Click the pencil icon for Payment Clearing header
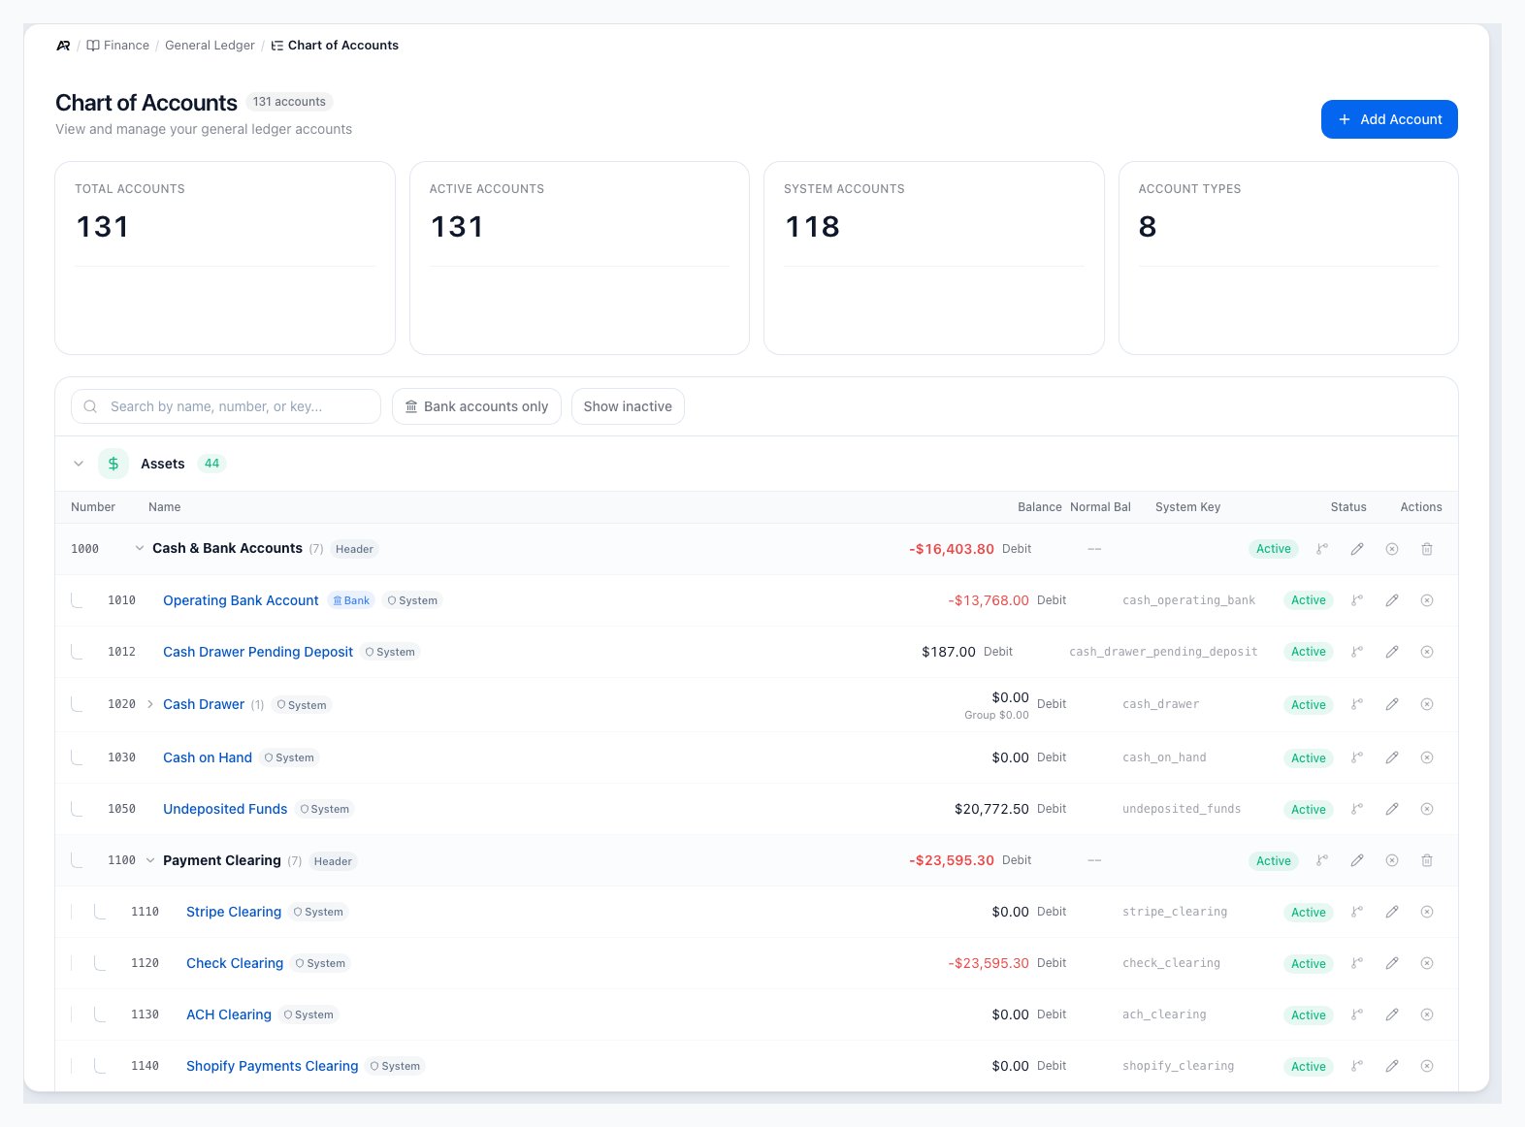The image size is (1525, 1127). [x=1357, y=860]
